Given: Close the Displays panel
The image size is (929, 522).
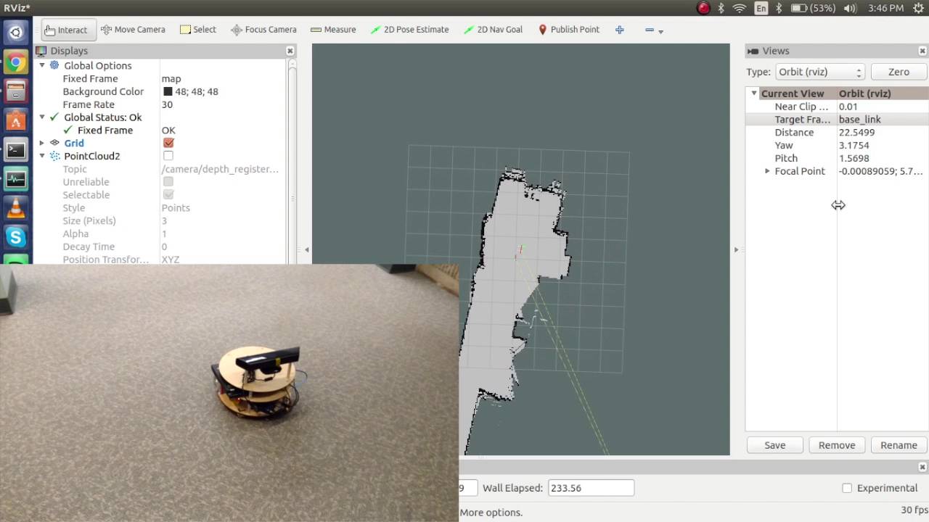Looking at the screenshot, I should pyautogui.click(x=290, y=51).
